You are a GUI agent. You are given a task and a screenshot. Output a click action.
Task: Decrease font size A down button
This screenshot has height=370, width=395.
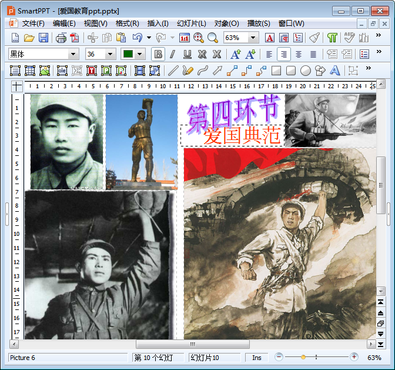pyautogui.click(x=250, y=54)
